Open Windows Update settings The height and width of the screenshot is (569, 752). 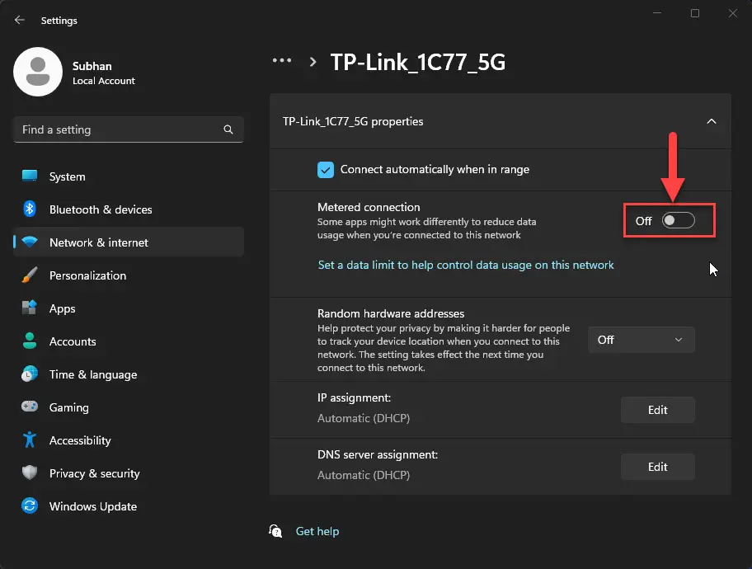point(129,506)
